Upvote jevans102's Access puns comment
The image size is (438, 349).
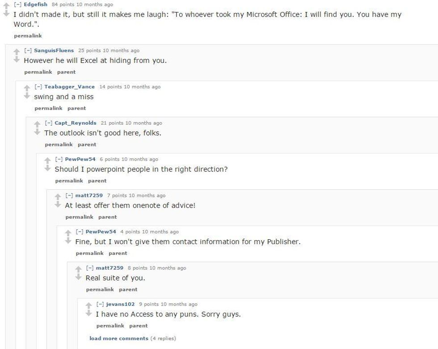(88, 304)
